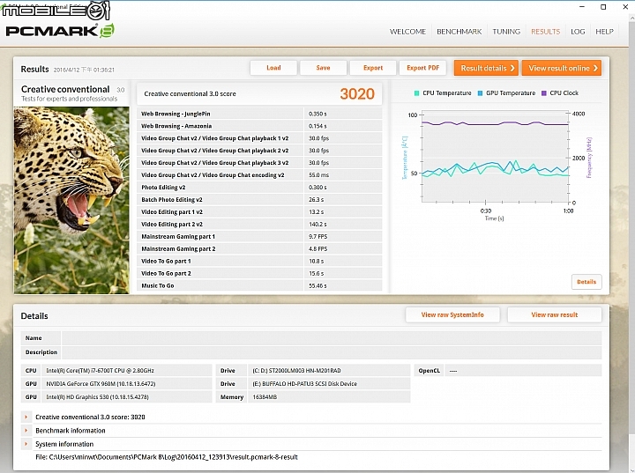Image resolution: width=635 pixels, height=473 pixels.
Task: Switch to the BENCHMARK tab
Action: pos(459,32)
